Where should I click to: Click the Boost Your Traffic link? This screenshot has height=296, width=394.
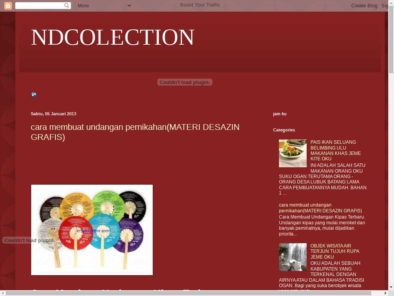click(x=200, y=5)
